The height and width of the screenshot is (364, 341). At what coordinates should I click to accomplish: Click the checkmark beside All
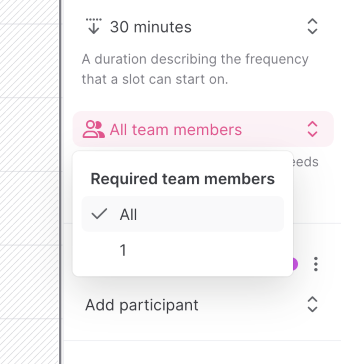coord(99,214)
